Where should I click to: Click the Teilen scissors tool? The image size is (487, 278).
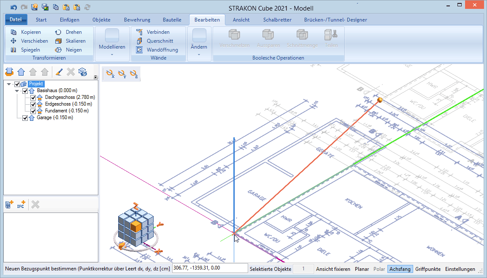(x=331, y=38)
